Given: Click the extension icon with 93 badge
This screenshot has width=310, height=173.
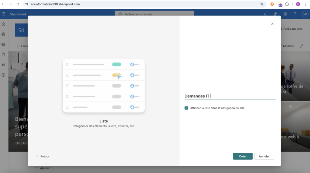Looking at the screenshot, I should [280, 4].
